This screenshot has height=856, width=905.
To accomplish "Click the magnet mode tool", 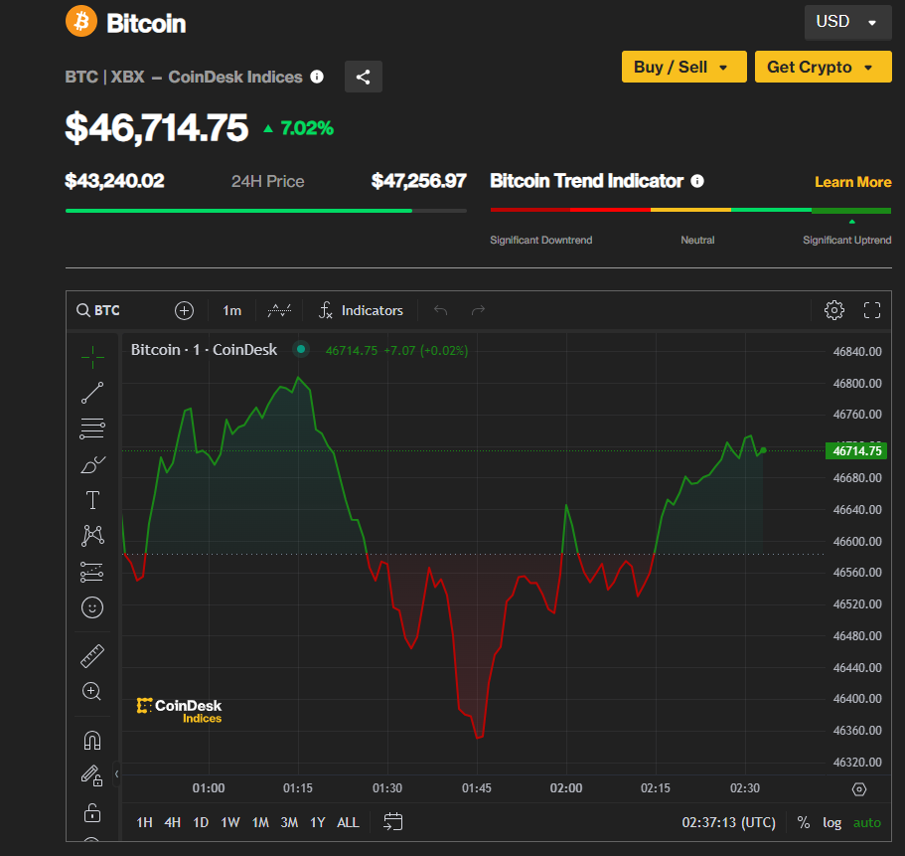I will click(92, 740).
